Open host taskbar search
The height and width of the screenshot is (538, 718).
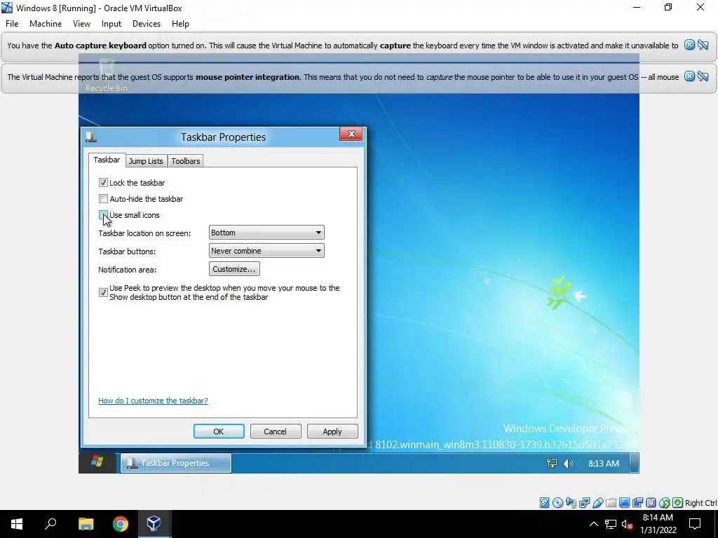pyautogui.click(x=50, y=524)
